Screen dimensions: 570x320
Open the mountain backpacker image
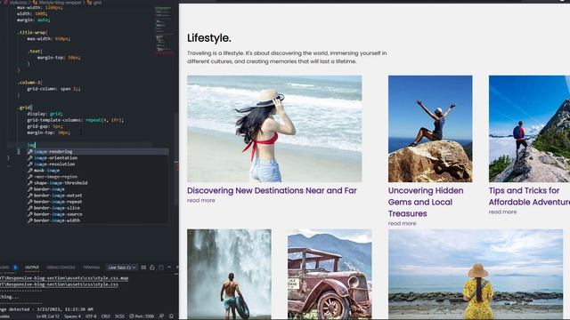tap(529, 129)
